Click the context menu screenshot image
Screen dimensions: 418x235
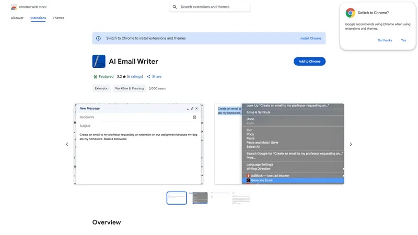280,144
